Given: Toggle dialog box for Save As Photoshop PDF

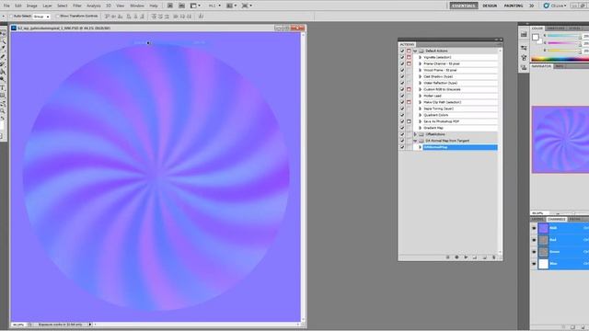Looking at the screenshot, I should click(409, 121).
